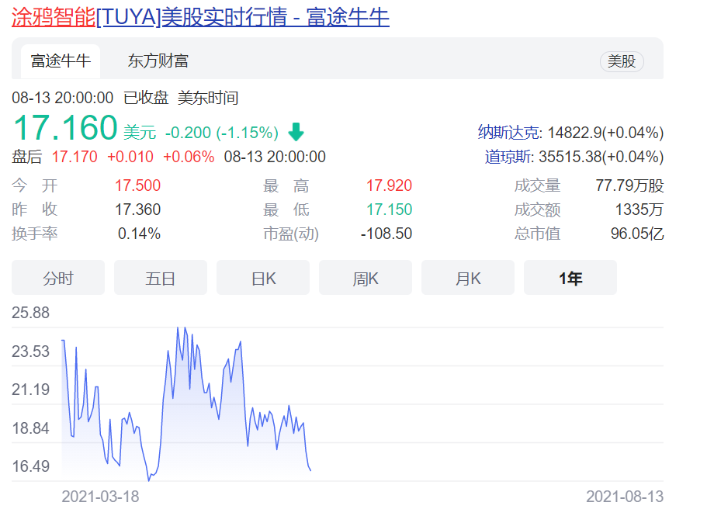Click the 23.53 y-axis label
The height and width of the screenshot is (516, 714).
(30, 352)
